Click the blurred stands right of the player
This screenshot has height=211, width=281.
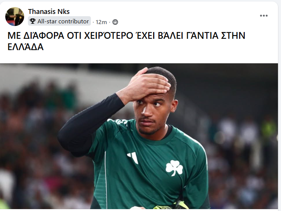click(x=242, y=143)
